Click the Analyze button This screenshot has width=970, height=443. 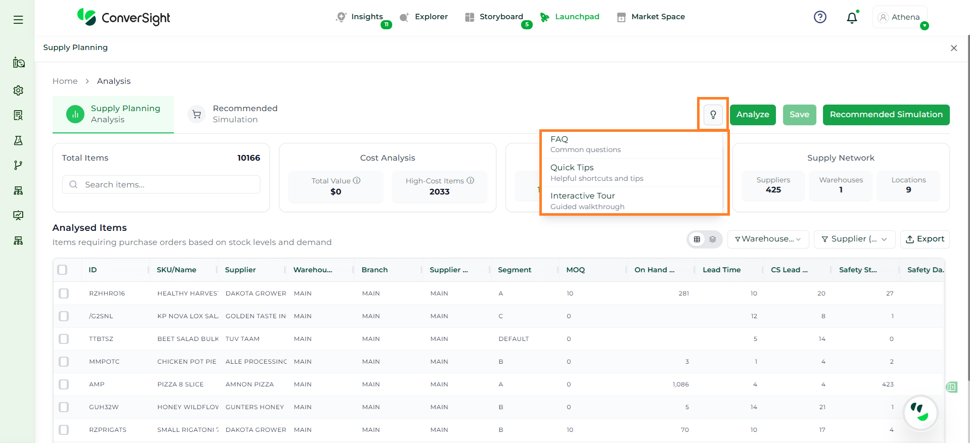coord(752,115)
